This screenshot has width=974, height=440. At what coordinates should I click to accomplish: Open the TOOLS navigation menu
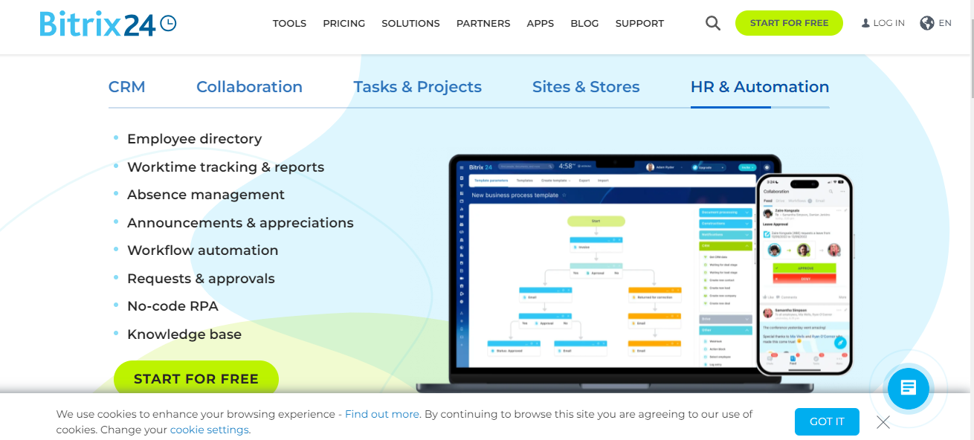point(289,23)
